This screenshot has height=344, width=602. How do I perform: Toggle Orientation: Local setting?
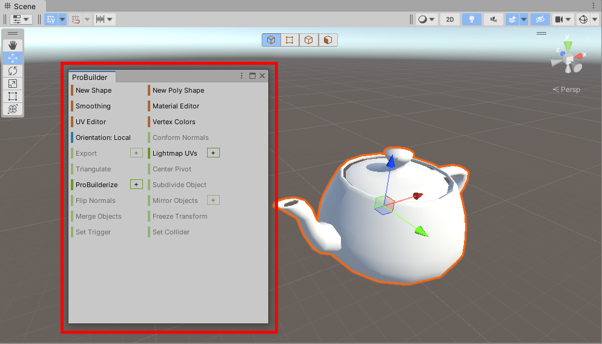[103, 137]
